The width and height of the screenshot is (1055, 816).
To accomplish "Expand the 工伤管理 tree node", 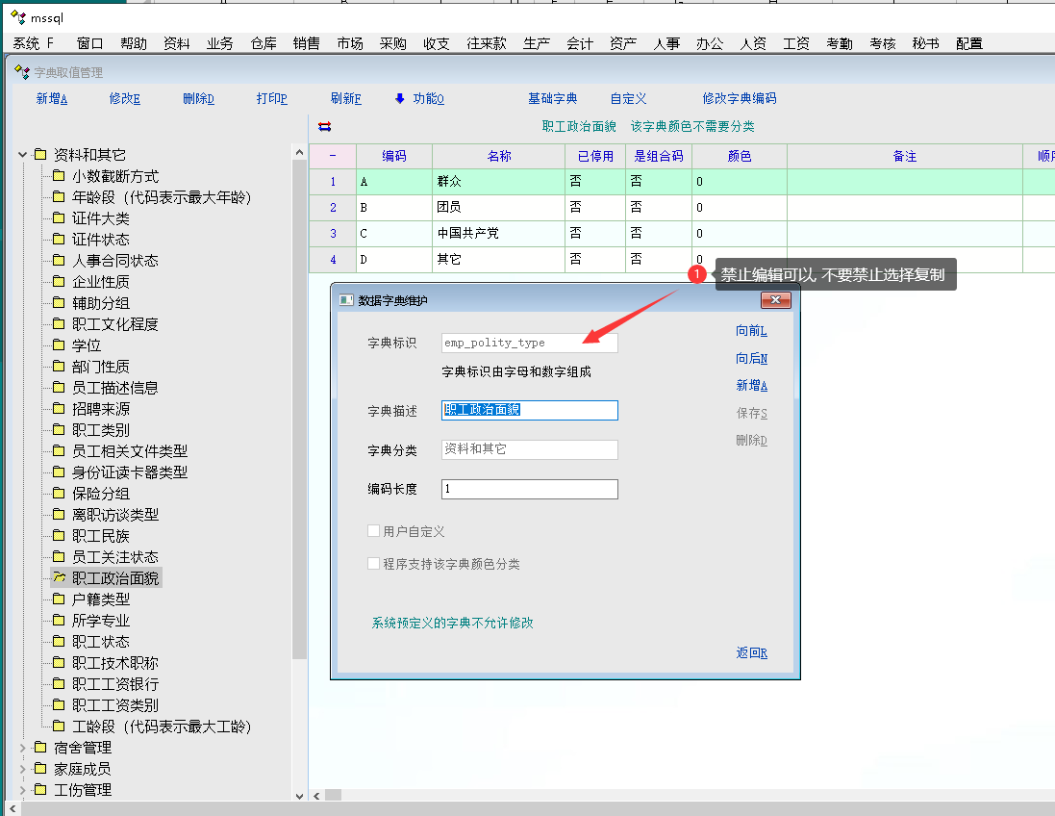I will [23, 790].
